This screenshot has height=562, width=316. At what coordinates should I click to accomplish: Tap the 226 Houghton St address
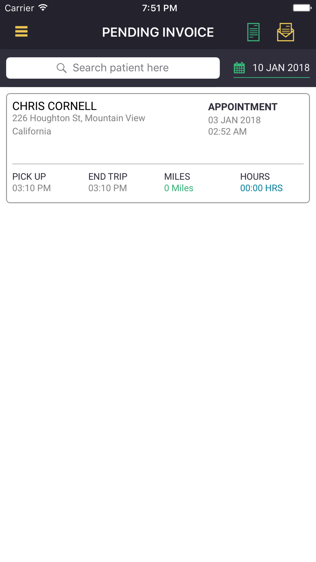(x=79, y=118)
